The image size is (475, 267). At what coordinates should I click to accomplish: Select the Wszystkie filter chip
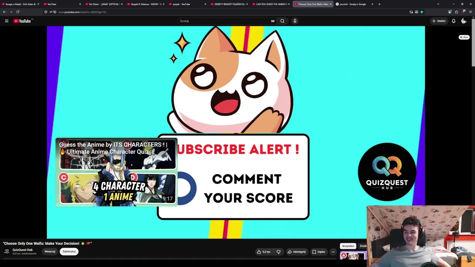pyautogui.click(x=348, y=246)
